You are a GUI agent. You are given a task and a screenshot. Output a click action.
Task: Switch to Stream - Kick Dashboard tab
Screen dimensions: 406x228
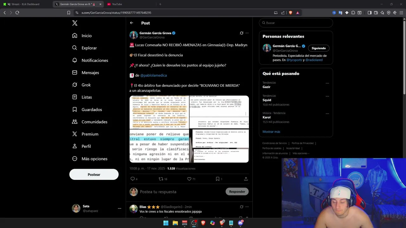tap(25, 4)
